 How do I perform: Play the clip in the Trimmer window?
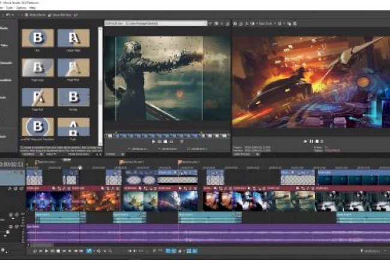tap(154, 142)
